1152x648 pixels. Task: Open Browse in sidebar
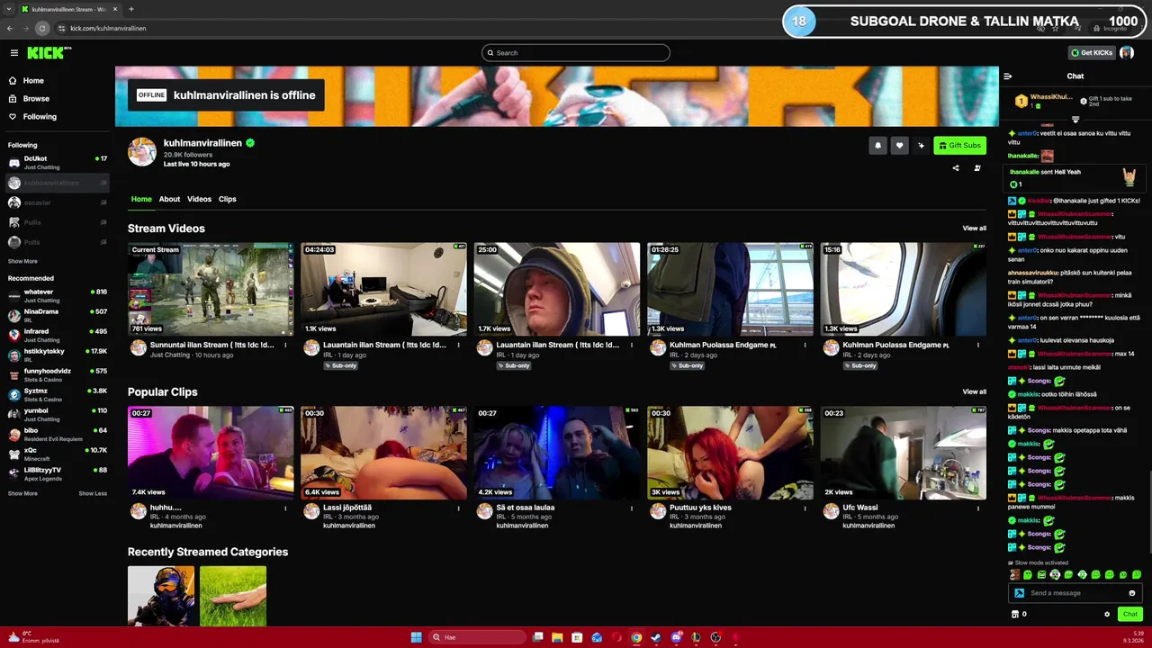(x=29, y=99)
